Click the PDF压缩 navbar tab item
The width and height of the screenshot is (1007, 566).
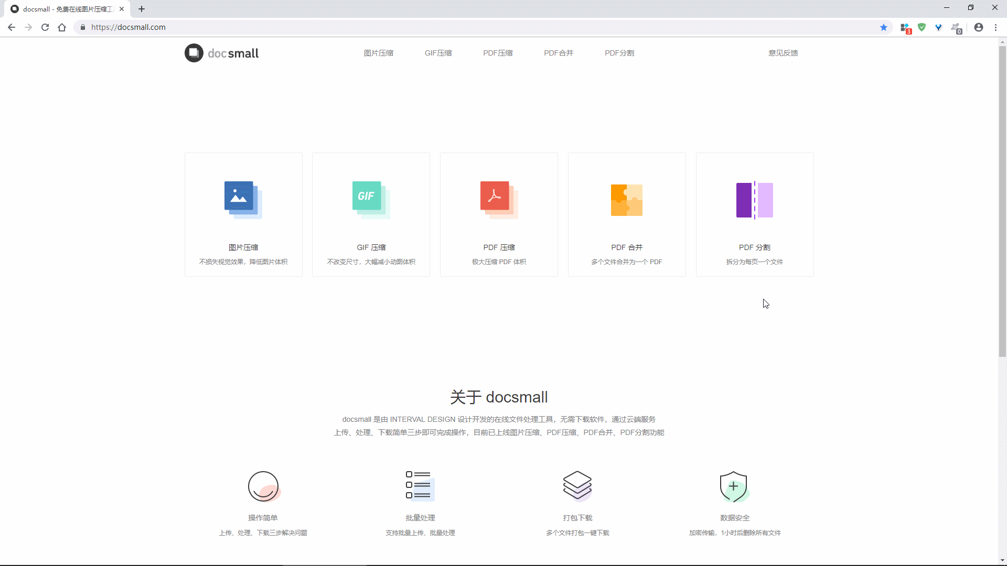[x=499, y=53]
